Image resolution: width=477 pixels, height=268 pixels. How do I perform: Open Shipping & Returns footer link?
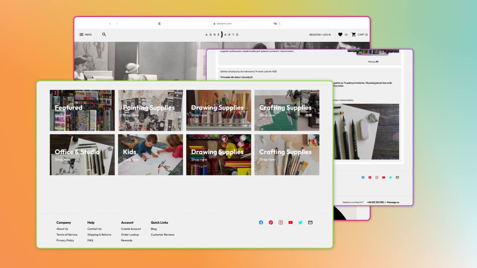[99, 235]
